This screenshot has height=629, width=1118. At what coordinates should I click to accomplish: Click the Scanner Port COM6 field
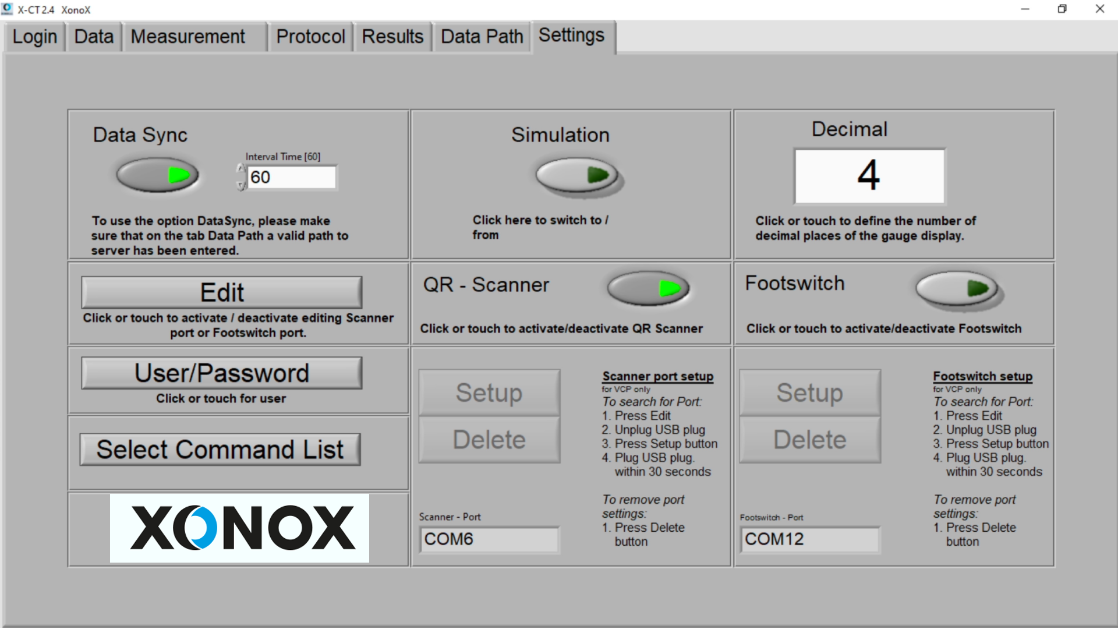click(x=488, y=539)
